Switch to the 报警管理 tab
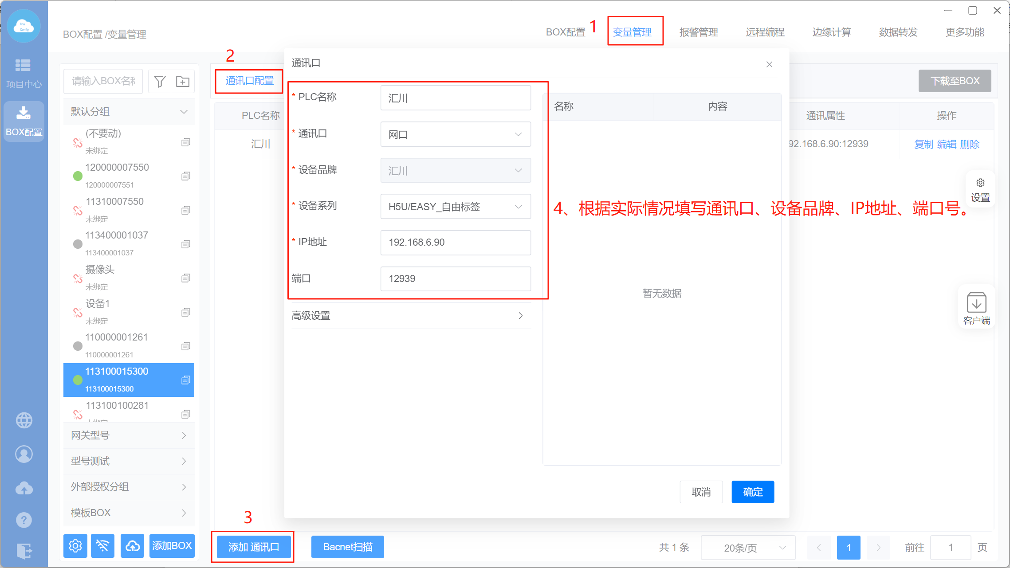The width and height of the screenshot is (1010, 568). [x=699, y=32]
